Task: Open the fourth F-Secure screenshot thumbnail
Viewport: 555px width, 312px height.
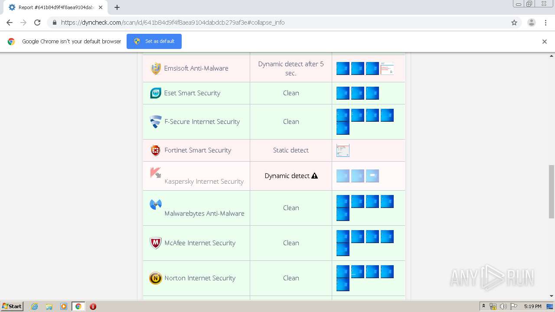Action: [x=387, y=115]
